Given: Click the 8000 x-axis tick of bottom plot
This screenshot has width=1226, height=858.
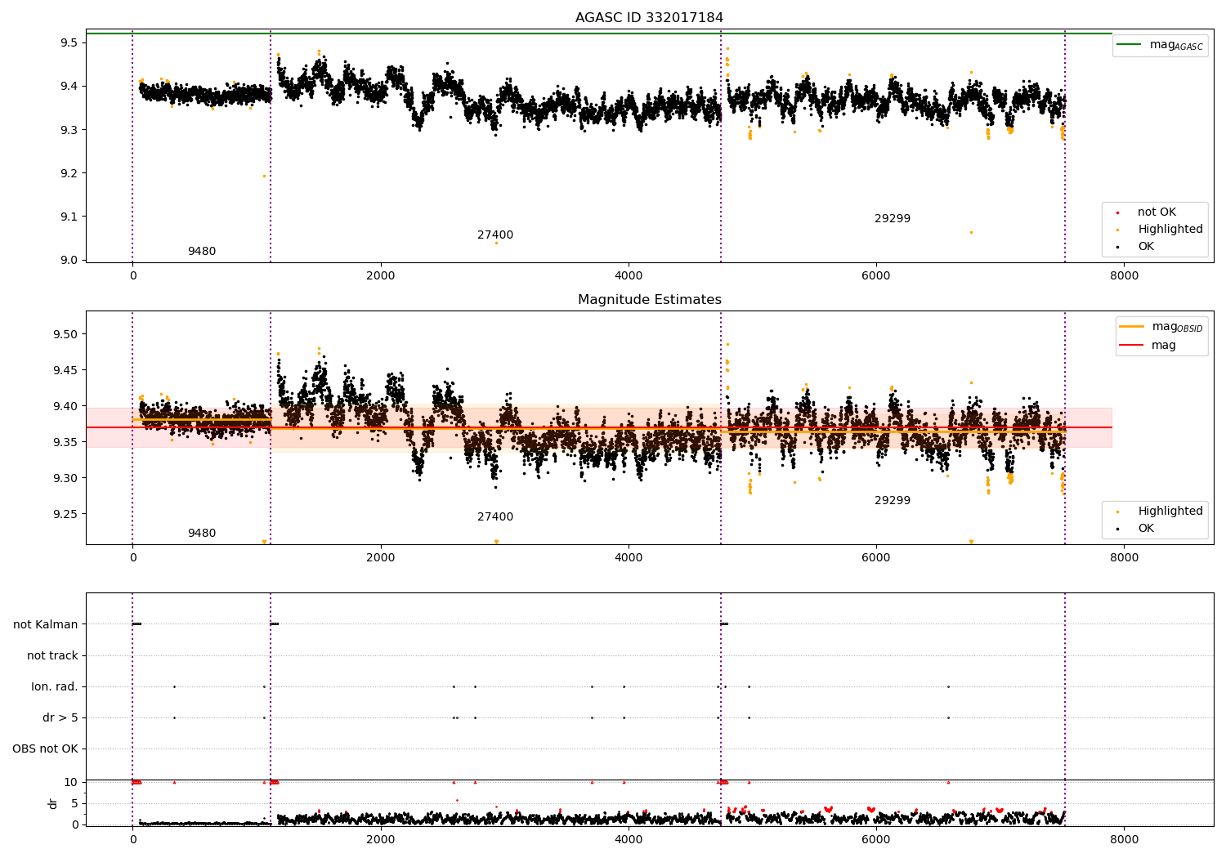Looking at the screenshot, I should pyautogui.click(x=1124, y=839).
